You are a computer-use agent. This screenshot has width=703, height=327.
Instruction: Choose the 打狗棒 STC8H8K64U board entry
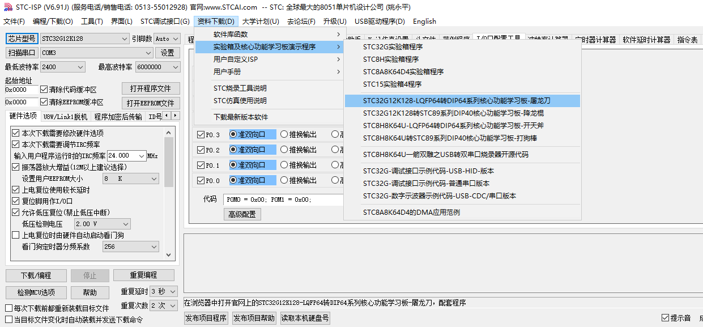(462, 138)
